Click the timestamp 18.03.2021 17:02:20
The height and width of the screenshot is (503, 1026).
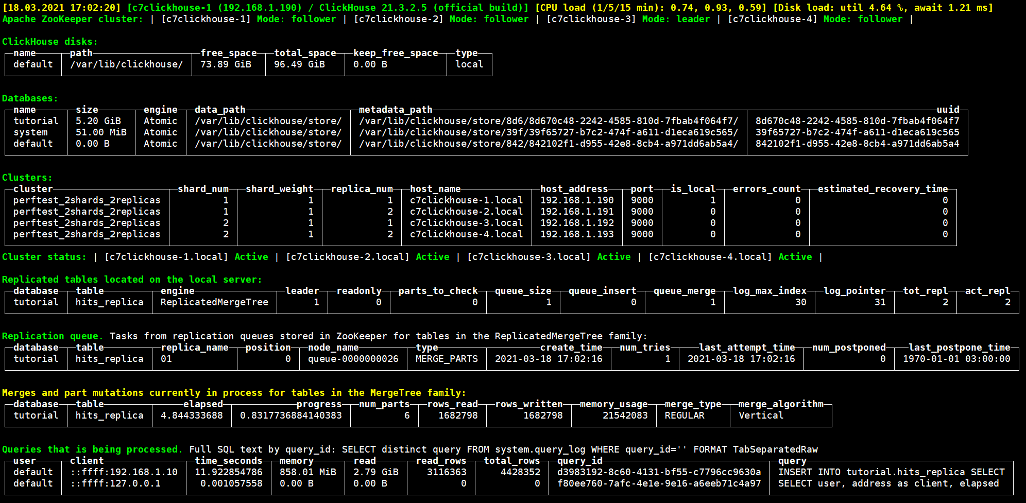point(62,8)
